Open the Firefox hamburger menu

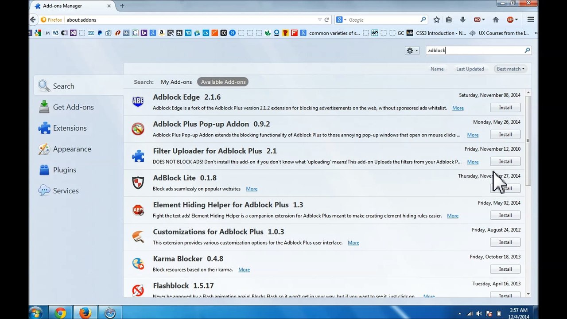point(531,19)
